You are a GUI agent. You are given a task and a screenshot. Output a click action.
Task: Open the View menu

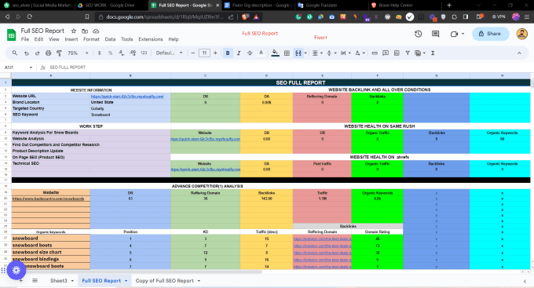[54, 39]
